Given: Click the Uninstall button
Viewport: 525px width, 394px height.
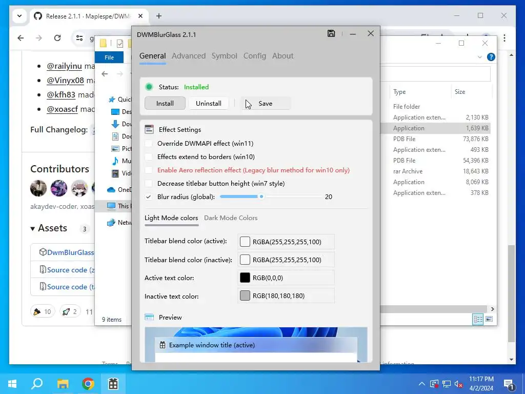Looking at the screenshot, I should point(209,103).
